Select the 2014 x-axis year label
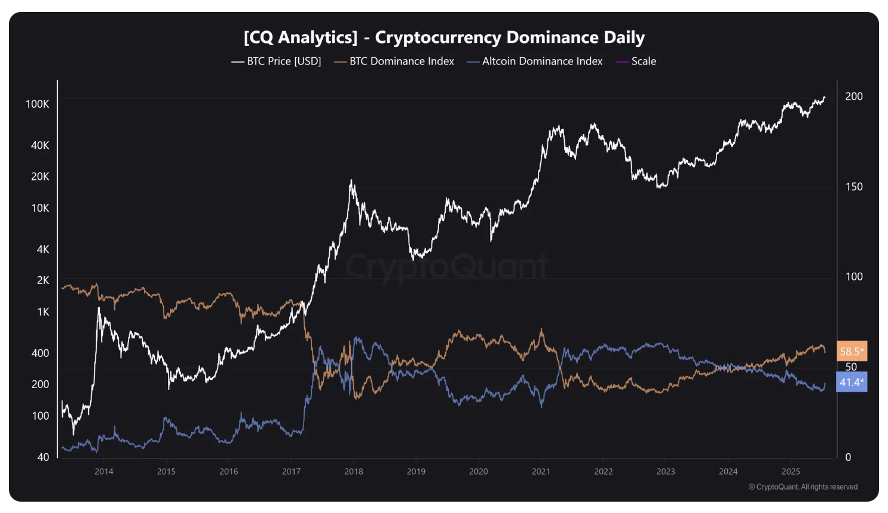Screen dimensions: 888x513 coord(104,471)
